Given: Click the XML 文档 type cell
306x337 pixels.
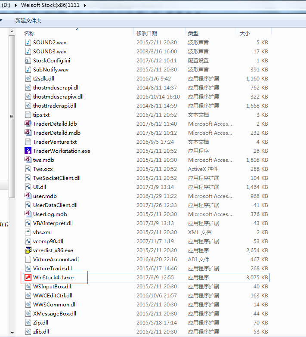Looking at the screenshot, I should (x=200, y=232).
